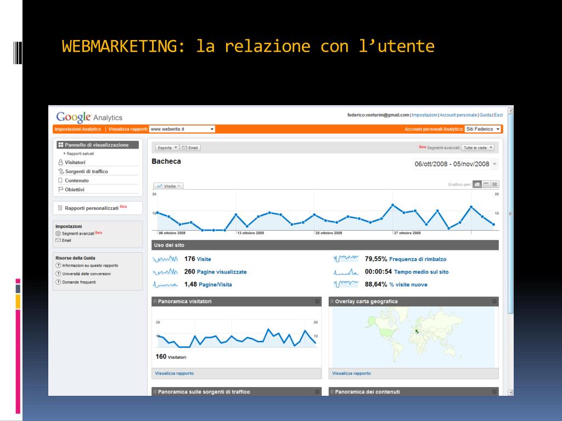
Task: Open Informazioni su questo rapporto help
Action: pyautogui.click(x=90, y=266)
